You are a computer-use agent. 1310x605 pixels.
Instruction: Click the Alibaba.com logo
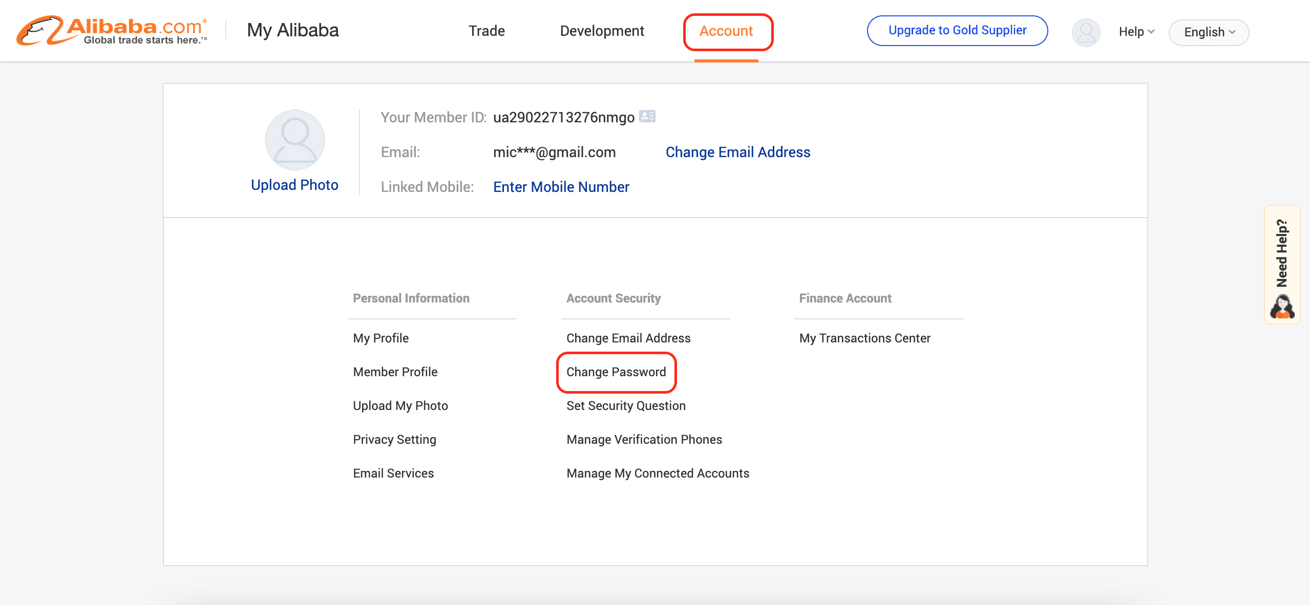click(112, 31)
